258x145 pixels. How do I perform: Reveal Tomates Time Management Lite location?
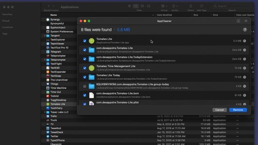(245, 68)
